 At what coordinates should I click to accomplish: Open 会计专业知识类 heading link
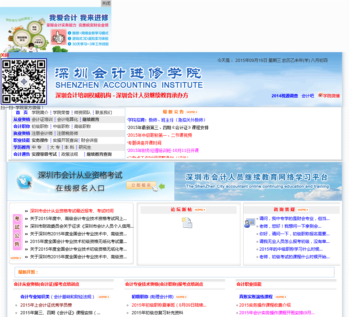pos(57,297)
